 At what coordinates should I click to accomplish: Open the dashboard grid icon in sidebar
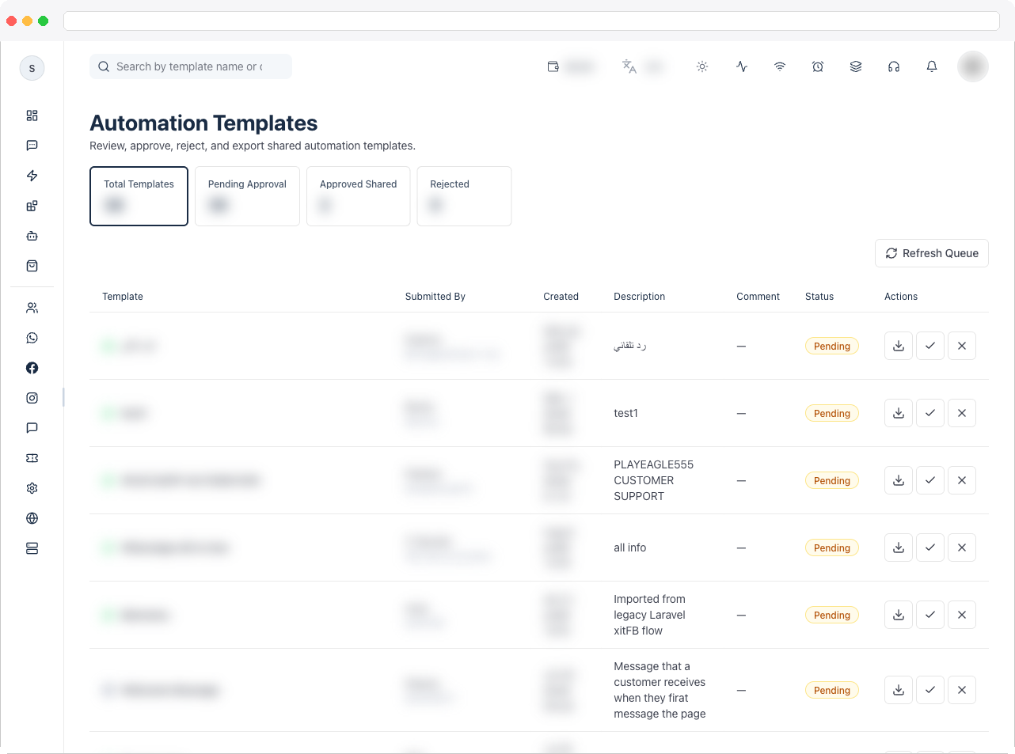[32, 116]
